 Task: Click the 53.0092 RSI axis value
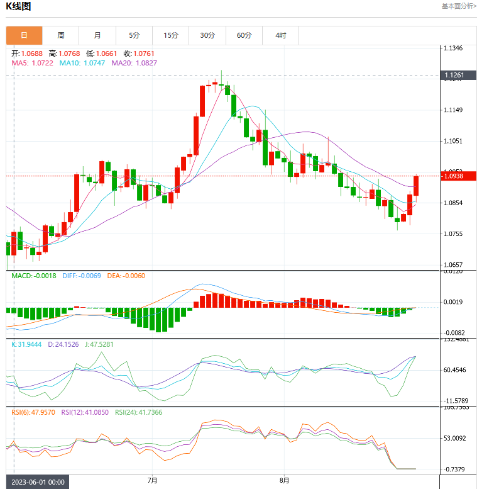454,438
